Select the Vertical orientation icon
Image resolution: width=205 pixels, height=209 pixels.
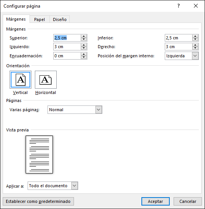pos(20,79)
